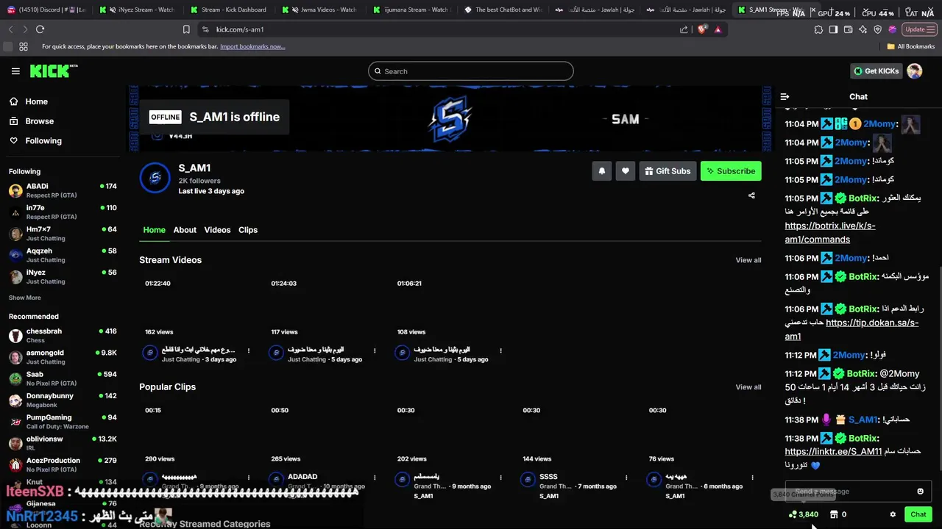Click Import bookmarks now link
The width and height of the screenshot is (942, 529).
tap(252, 46)
